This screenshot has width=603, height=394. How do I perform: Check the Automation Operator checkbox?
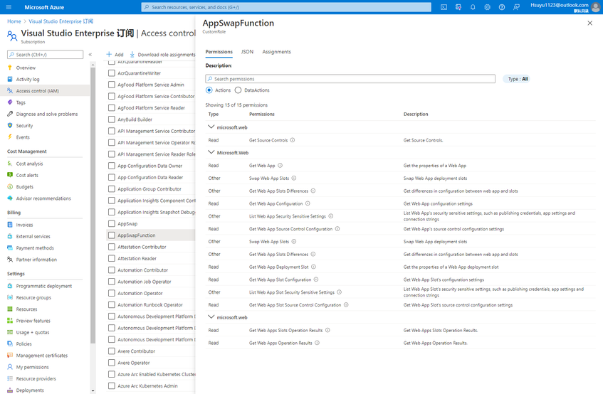coord(112,293)
